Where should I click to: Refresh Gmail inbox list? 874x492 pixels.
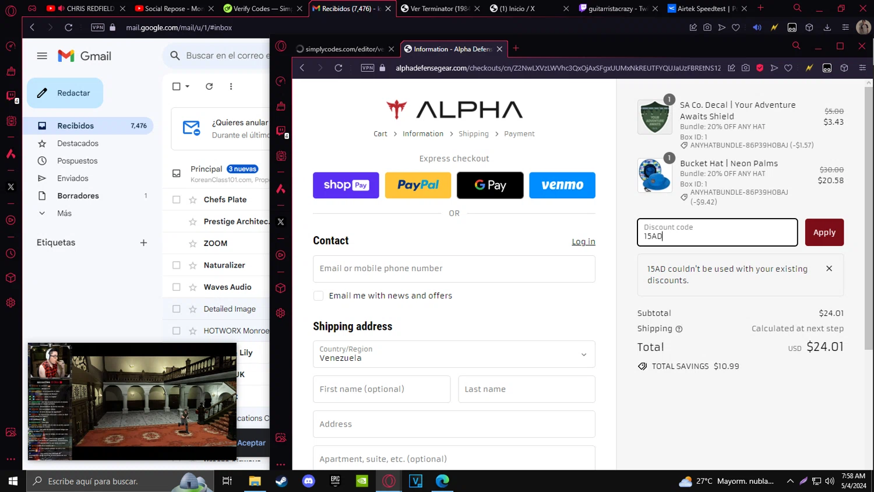click(x=209, y=86)
